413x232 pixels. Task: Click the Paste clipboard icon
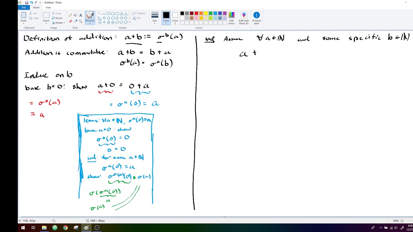[24, 15]
